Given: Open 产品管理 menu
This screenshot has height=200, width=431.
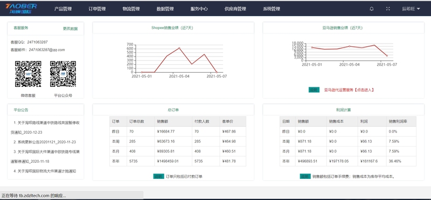Looking at the screenshot, I should (x=63, y=9).
